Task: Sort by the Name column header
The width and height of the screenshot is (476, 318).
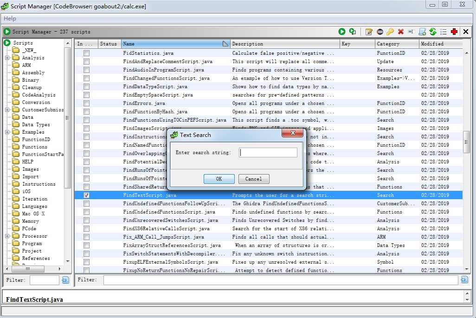Action: pyautogui.click(x=175, y=44)
